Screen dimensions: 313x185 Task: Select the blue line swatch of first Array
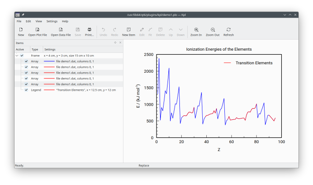click(x=49, y=61)
